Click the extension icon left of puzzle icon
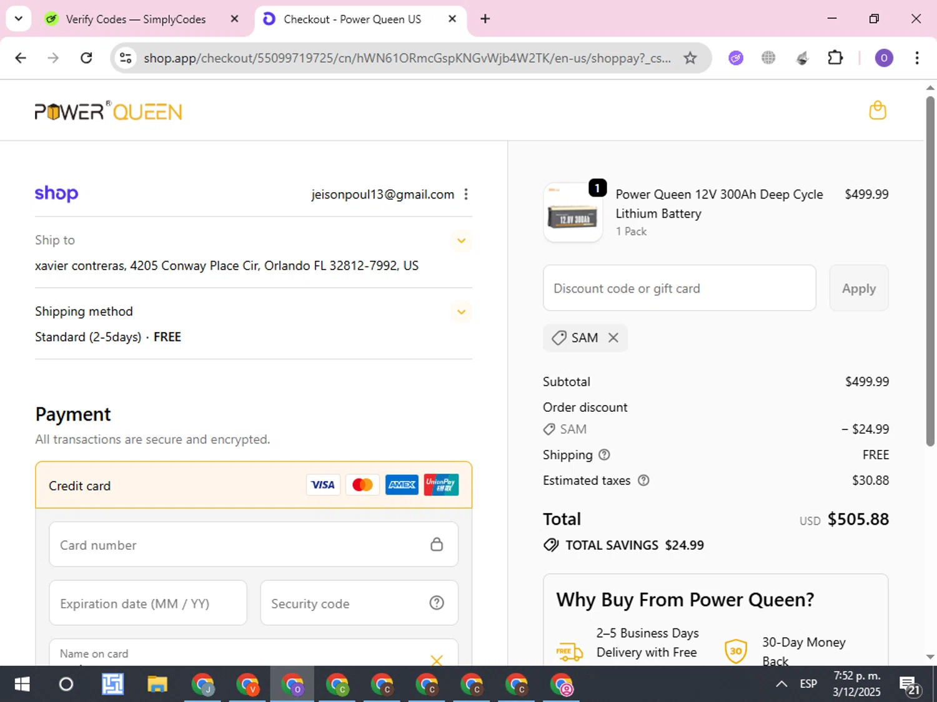 [x=803, y=58]
